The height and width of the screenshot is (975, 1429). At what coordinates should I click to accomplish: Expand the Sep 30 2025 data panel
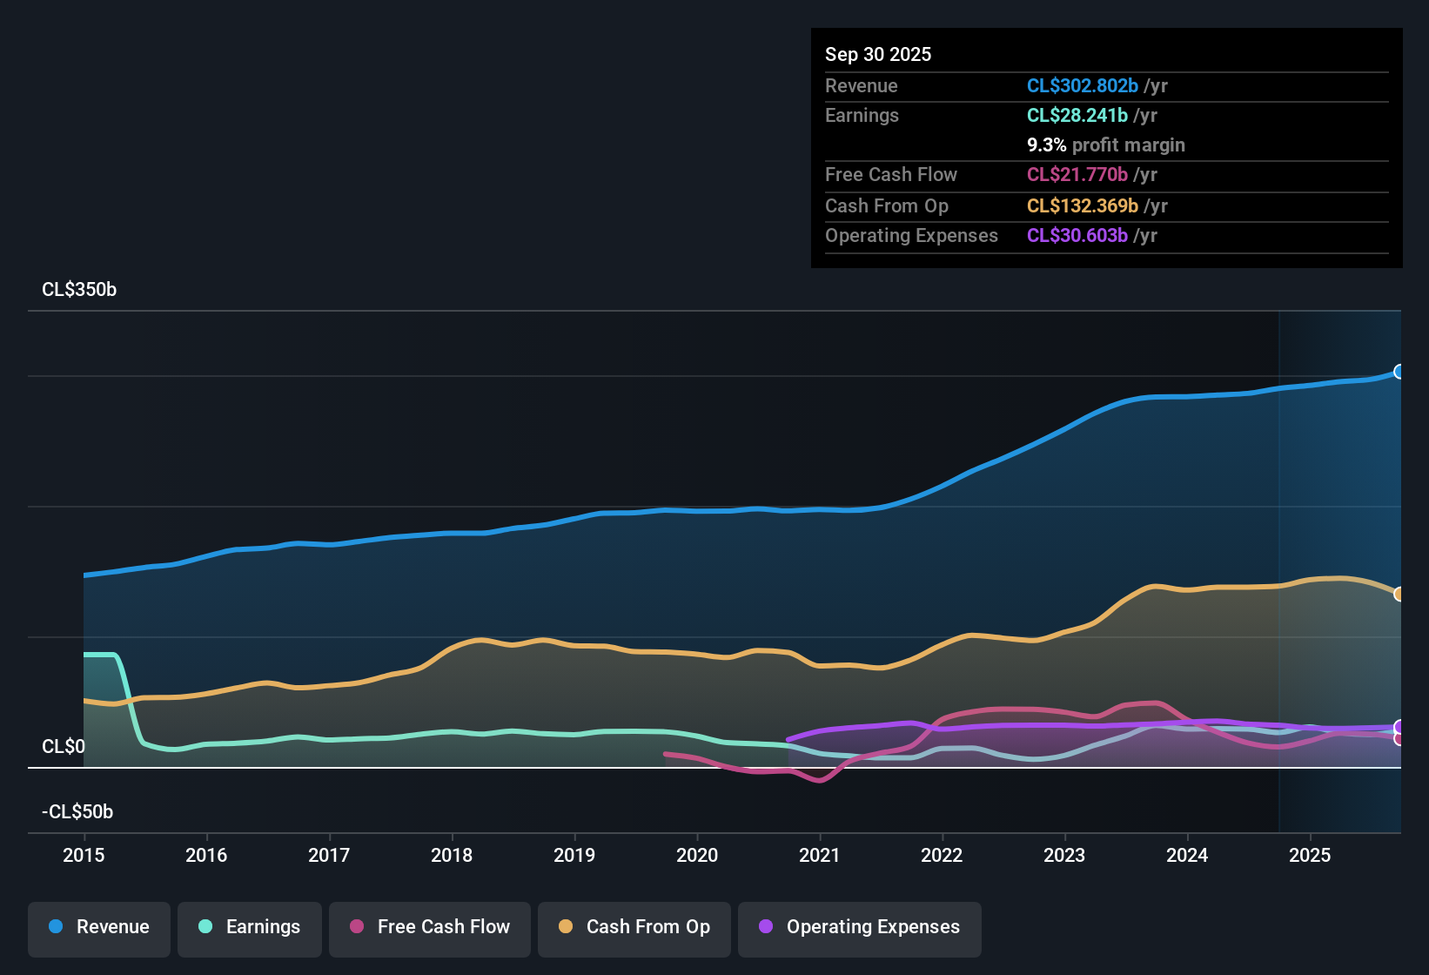pos(878,54)
